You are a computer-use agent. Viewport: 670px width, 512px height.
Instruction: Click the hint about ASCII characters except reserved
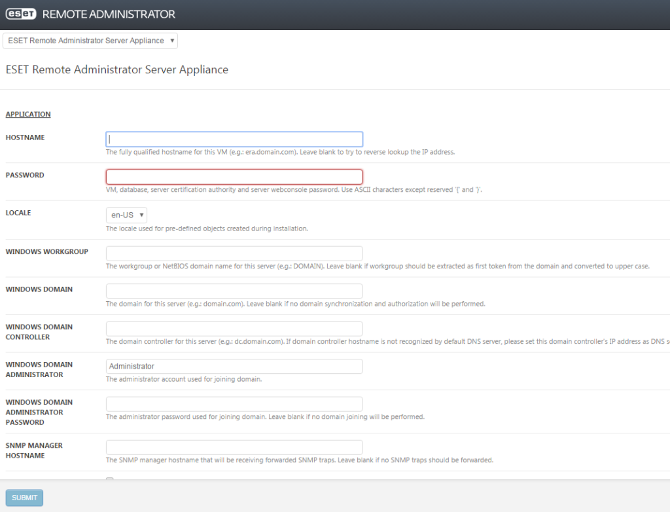(x=294, y=189)
